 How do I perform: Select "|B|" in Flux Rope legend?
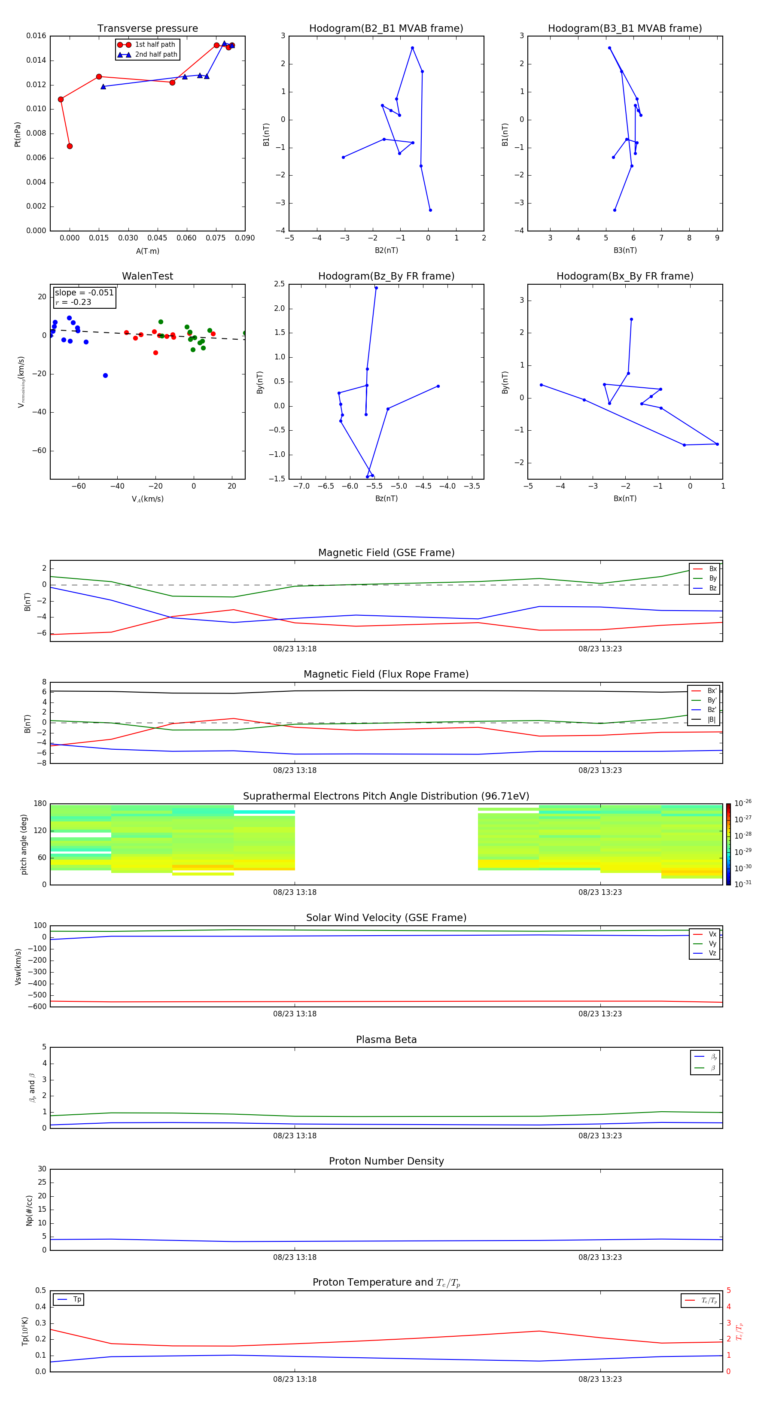704,720
